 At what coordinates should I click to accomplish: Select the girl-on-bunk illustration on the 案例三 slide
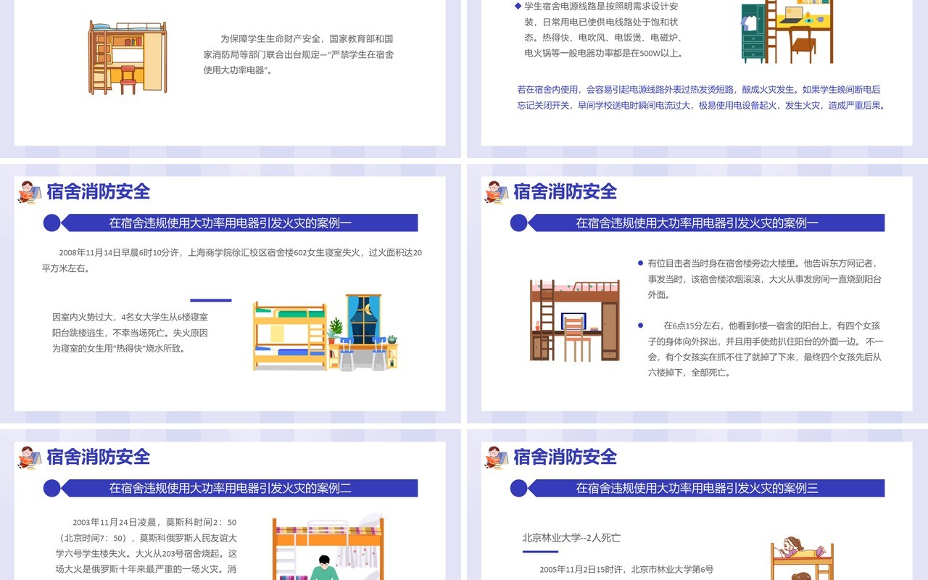tap(802, 558)
